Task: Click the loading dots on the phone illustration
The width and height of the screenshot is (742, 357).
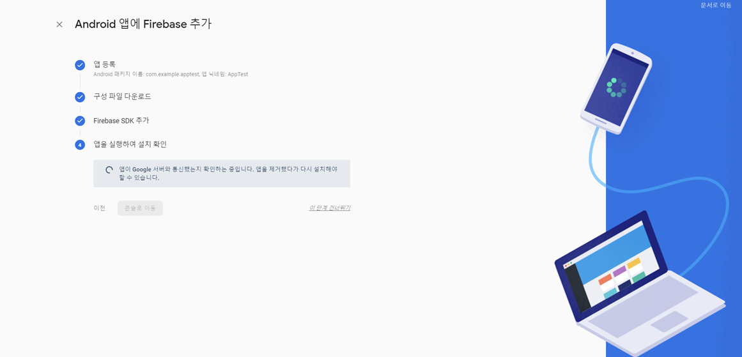Action: 617,87
